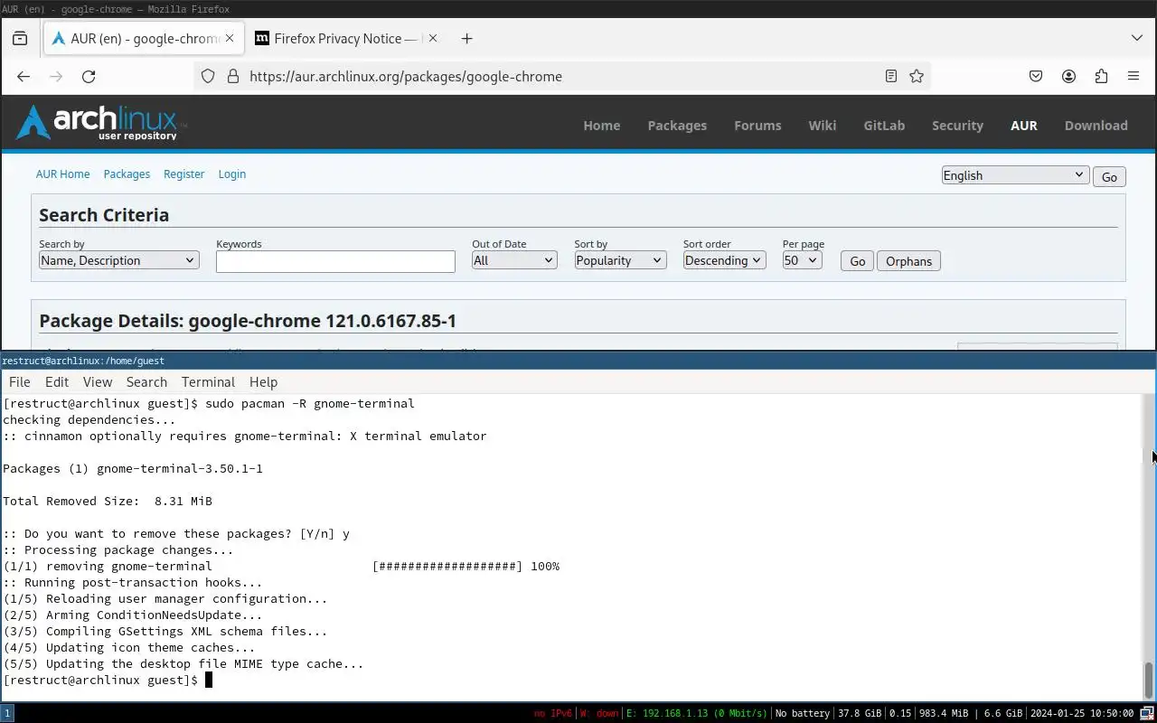
Task: Toggle reader view icon in address bar
Action: click(891, 76)
